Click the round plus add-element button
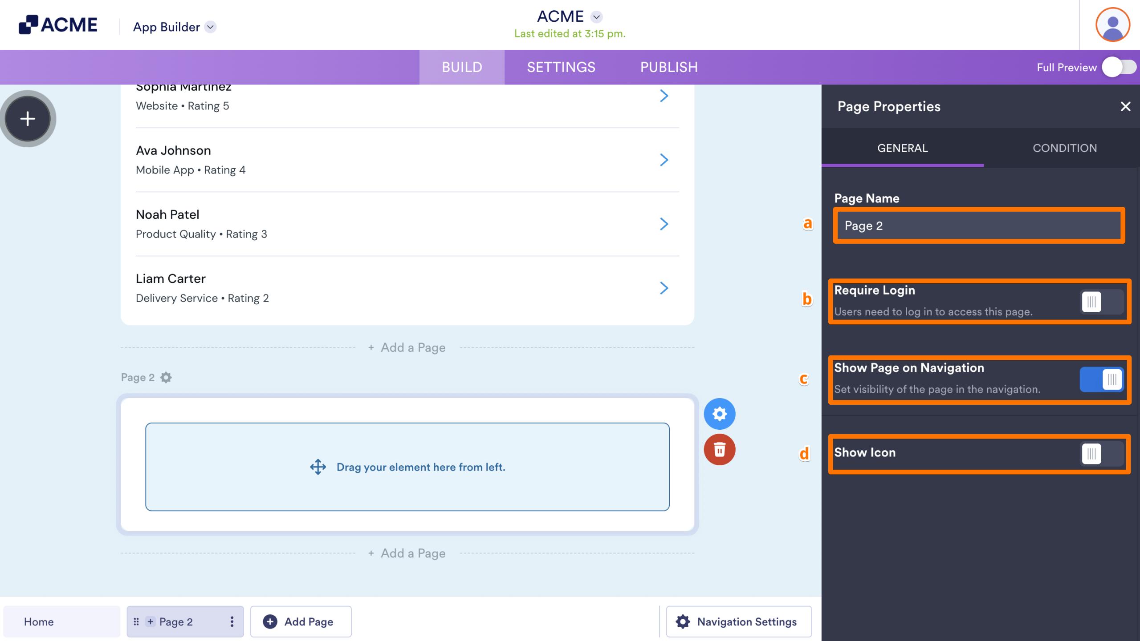 tap(28, 119)
